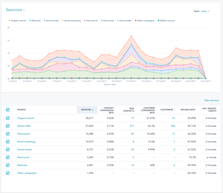Sort by Avg. Session Length header

pyautogui.click(x=209, y=109)
